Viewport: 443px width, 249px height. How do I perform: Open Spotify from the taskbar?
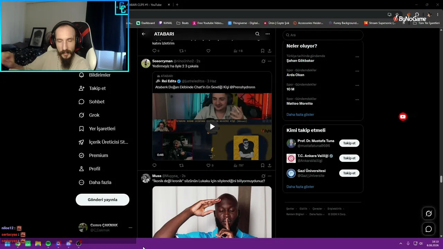(48, 243)
